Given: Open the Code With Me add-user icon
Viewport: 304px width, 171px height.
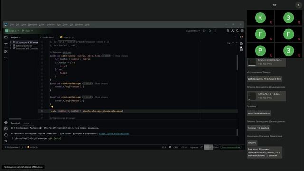Looking at the screenshot, I should click(x=233, y=31).
